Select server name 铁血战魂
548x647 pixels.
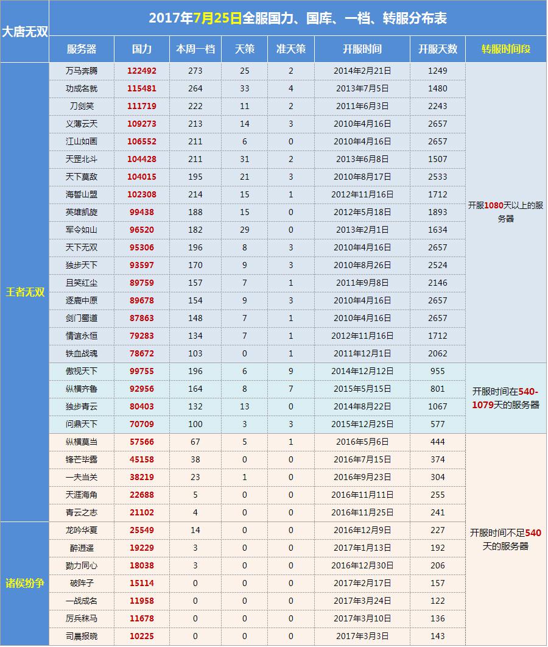point(82,353)
